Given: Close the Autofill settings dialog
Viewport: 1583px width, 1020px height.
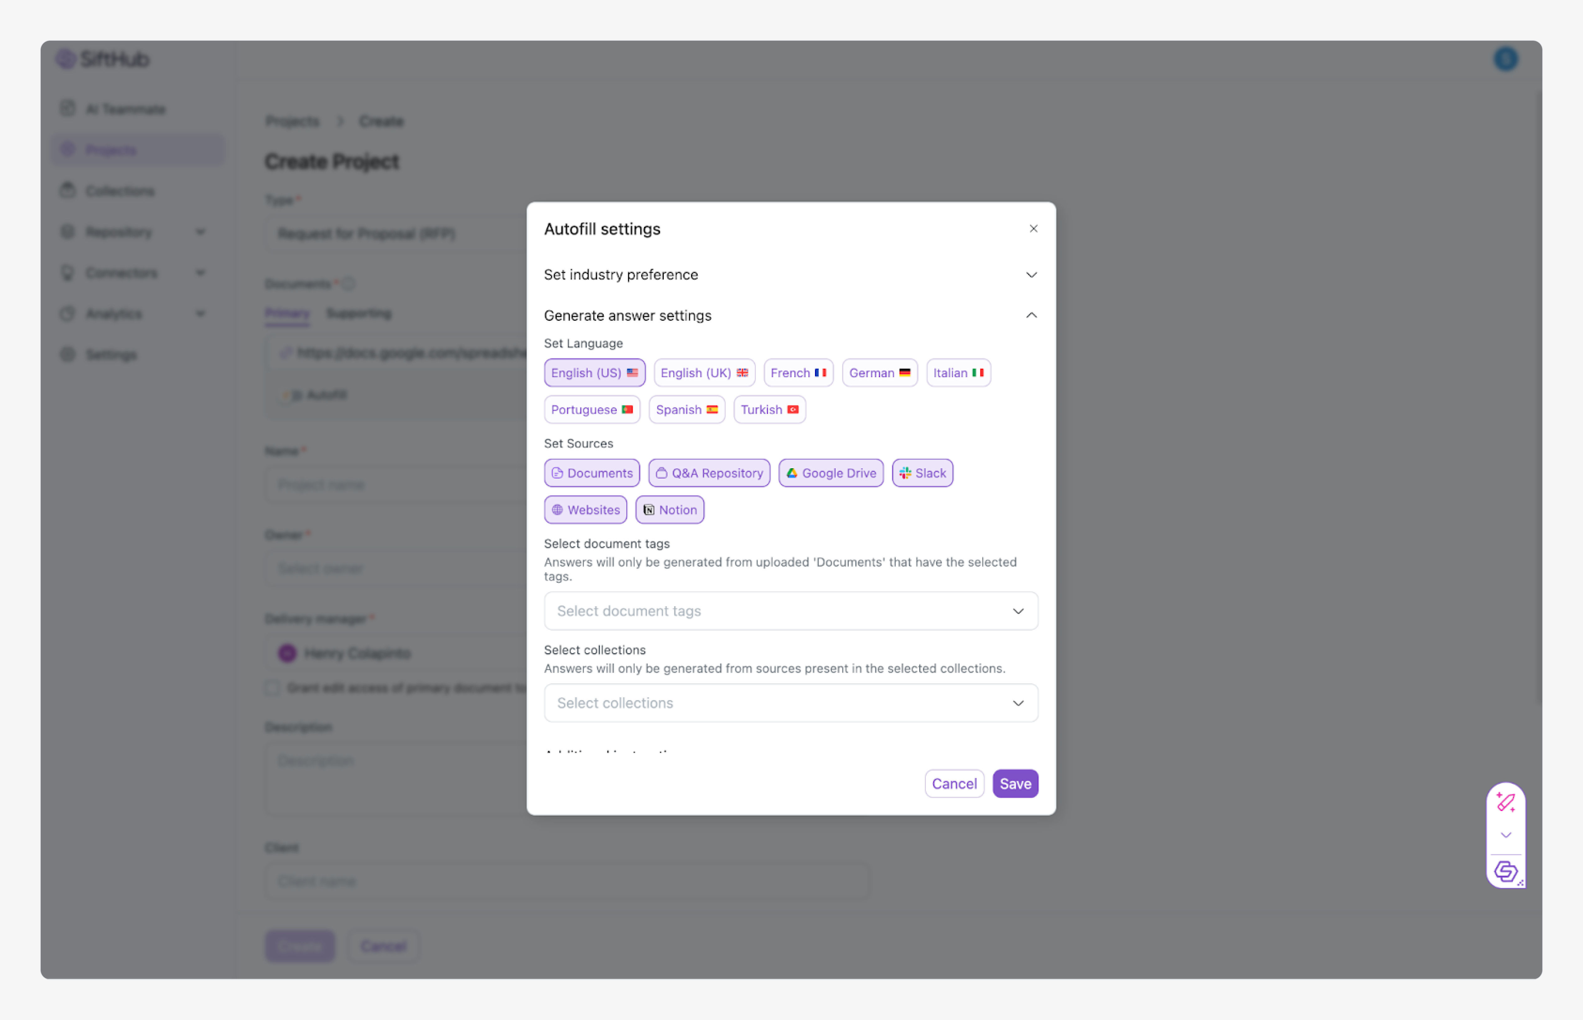Looking at the screenshot, I should point(1033,228).
